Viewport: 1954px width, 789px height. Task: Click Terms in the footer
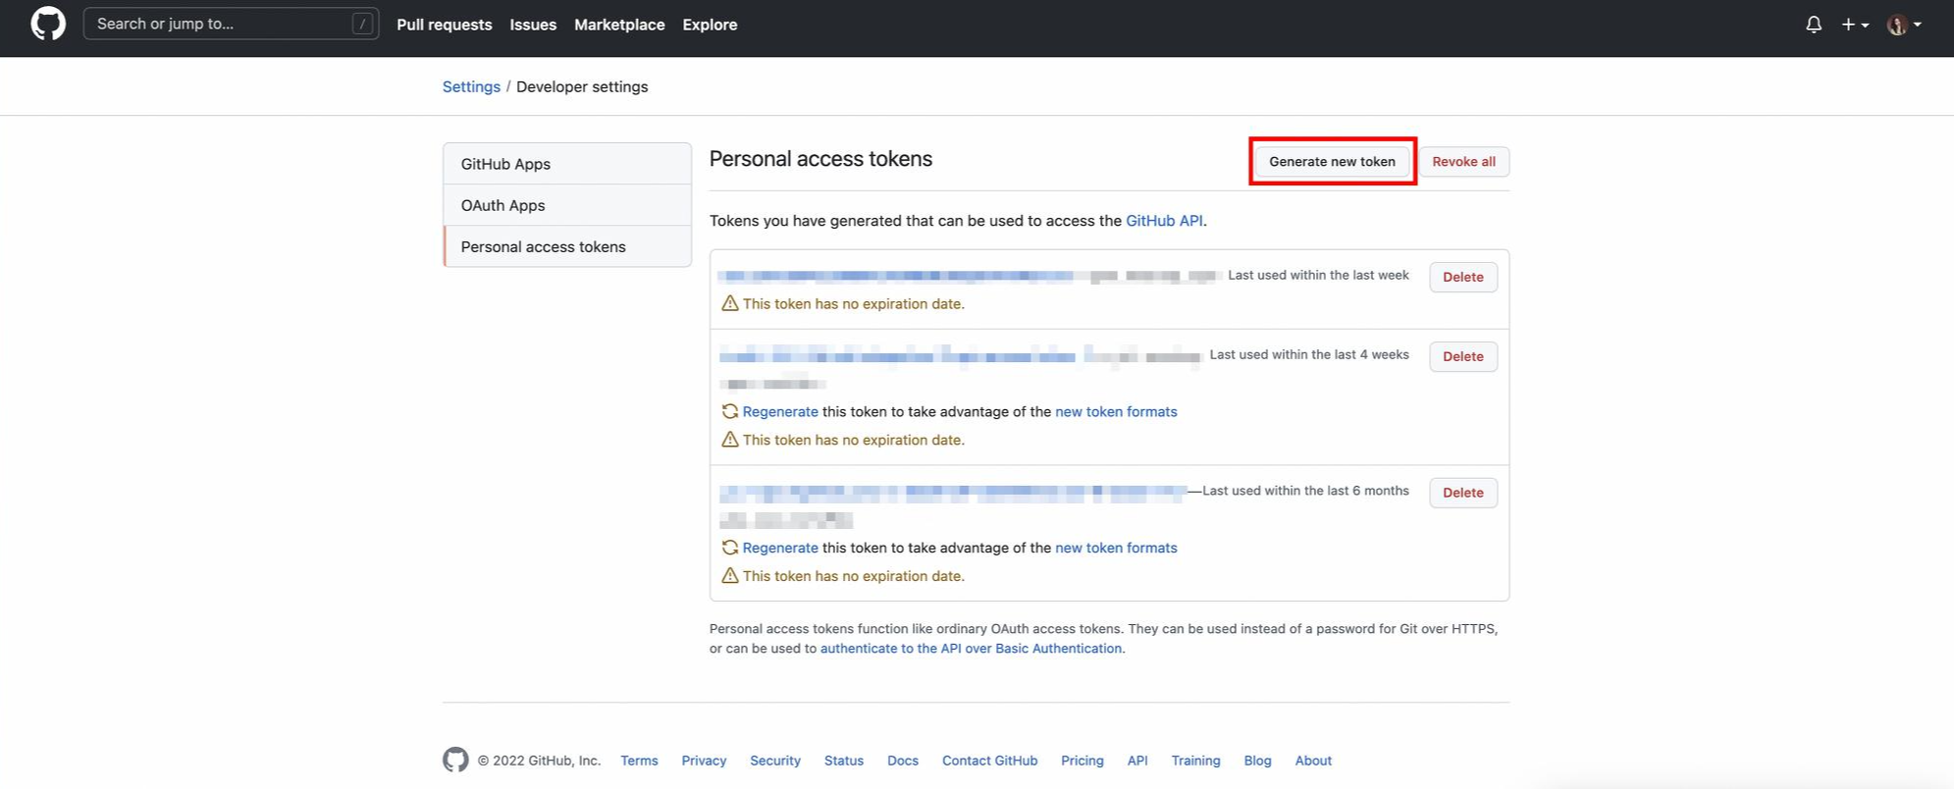(639, 761)
